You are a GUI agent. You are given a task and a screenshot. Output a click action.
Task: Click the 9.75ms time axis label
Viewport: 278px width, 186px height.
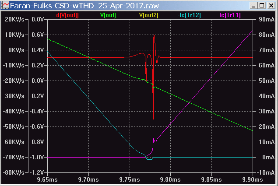tap(130, 179)
